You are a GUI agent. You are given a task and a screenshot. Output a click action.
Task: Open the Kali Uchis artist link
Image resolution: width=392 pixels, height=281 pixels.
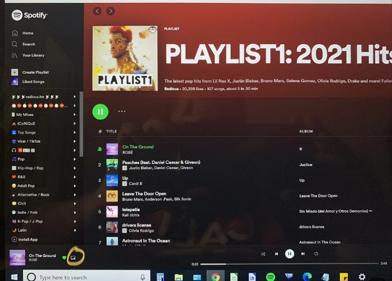tap(130, 215)
